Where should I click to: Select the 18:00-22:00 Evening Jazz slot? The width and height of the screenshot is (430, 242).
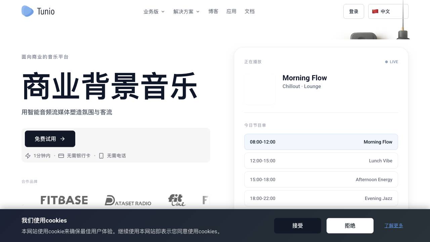point(321,198)
